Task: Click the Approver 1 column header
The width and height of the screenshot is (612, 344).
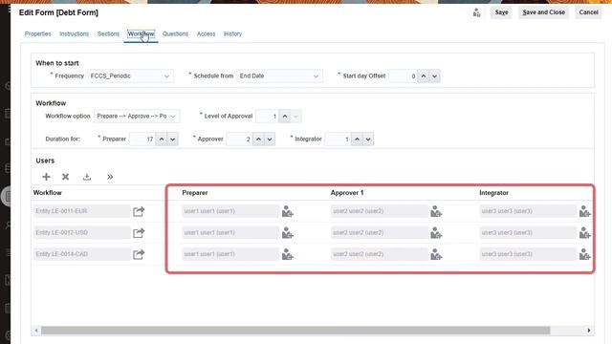Action: pyautogui.click(x=347, y=193)
